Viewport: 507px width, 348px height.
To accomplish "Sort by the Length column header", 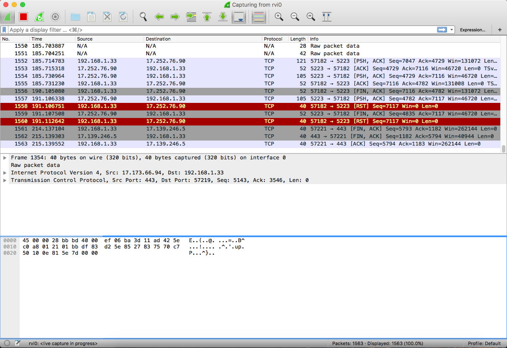I will 298,39.
